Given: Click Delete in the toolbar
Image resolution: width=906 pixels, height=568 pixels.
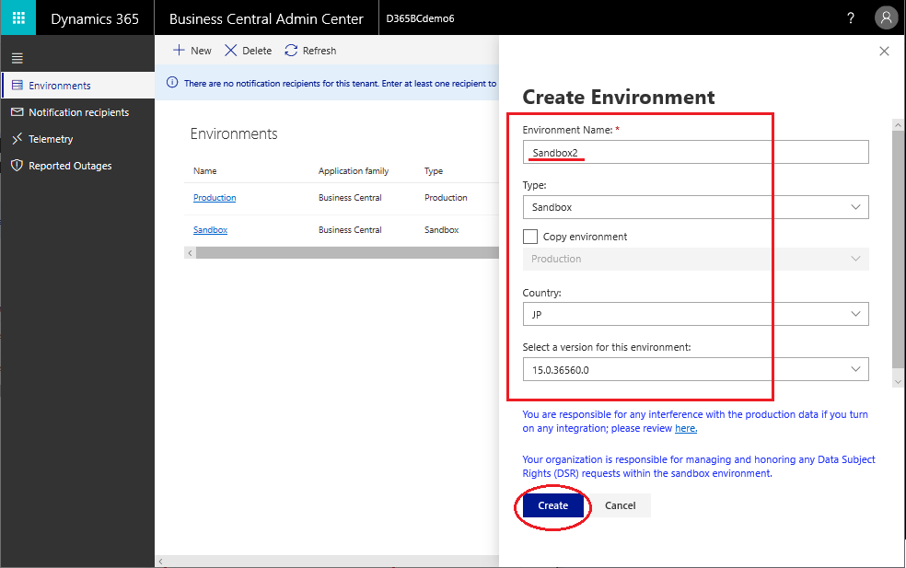Looking at the screenshot, I should pyautogui.click(x=249, y=51).
